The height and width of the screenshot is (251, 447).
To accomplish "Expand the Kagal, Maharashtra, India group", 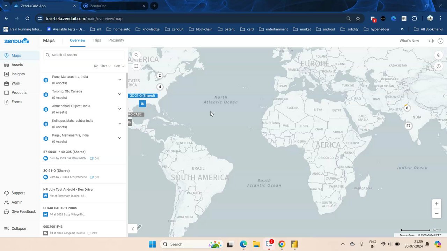I will point(119,138).
